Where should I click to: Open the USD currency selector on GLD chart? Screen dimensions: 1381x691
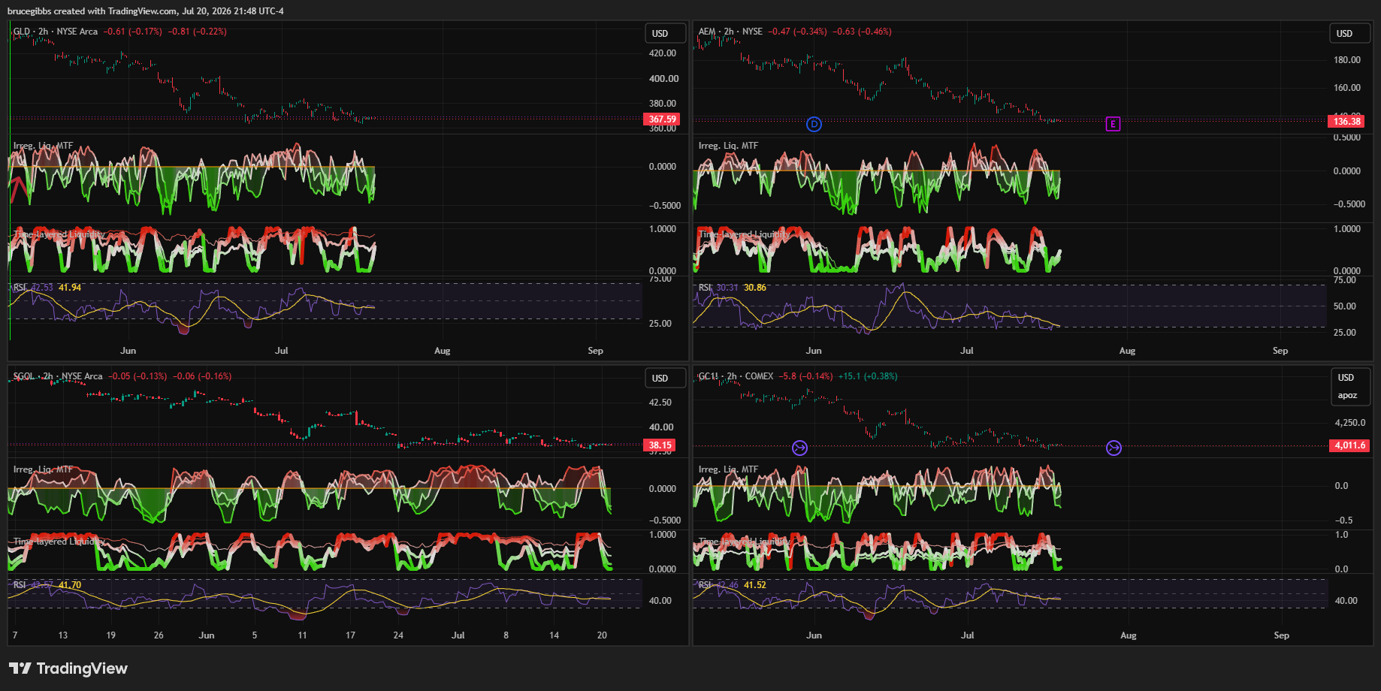point(666,33)
